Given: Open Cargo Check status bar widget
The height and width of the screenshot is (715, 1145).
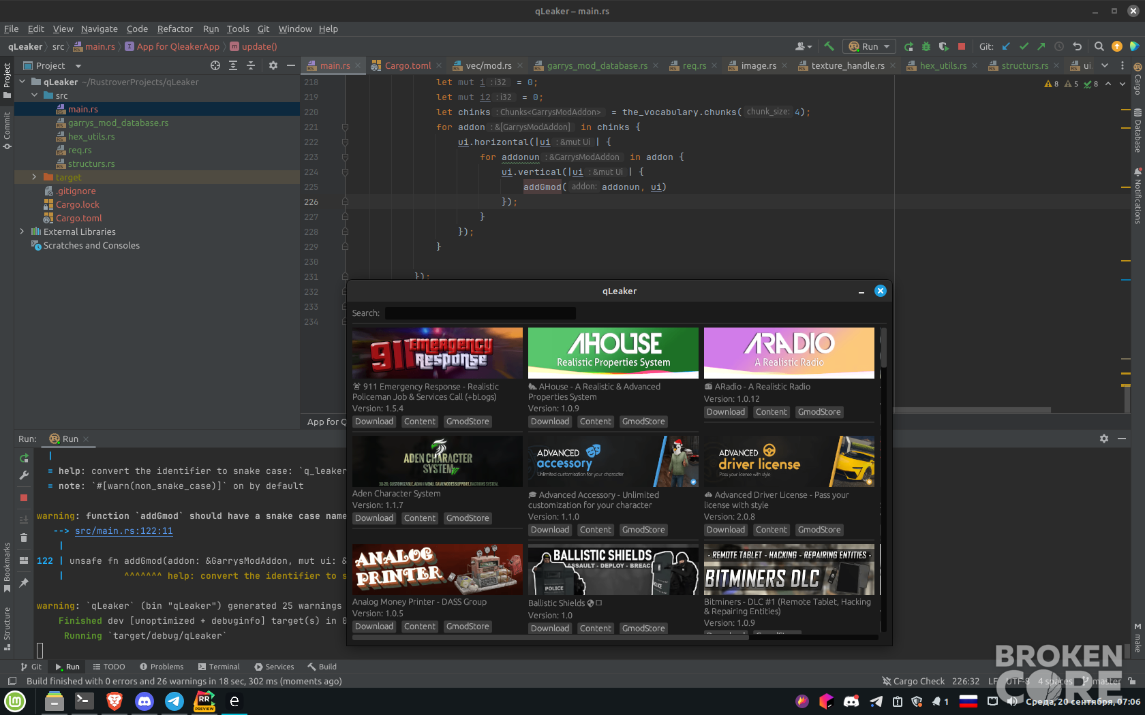Looking at the screenshot, I should 913,681.
